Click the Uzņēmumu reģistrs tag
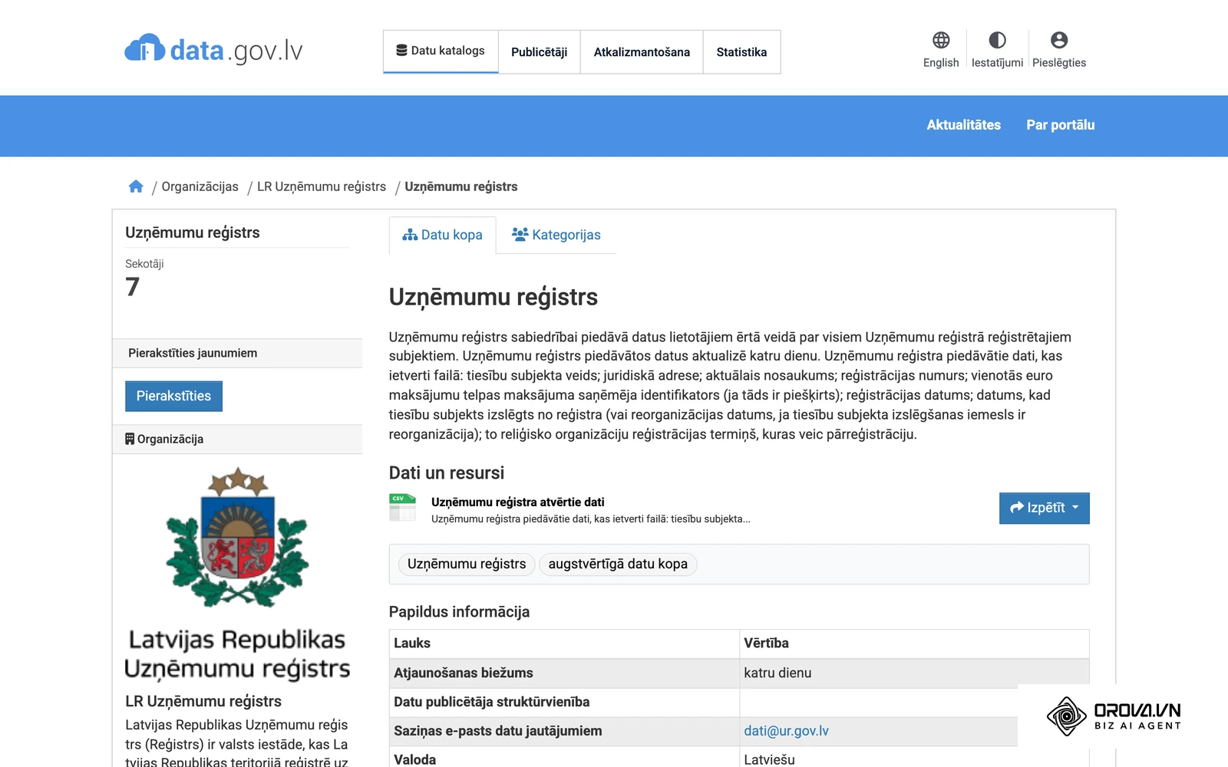Screen dimensions: 1228x767 [x=467, y=565]
